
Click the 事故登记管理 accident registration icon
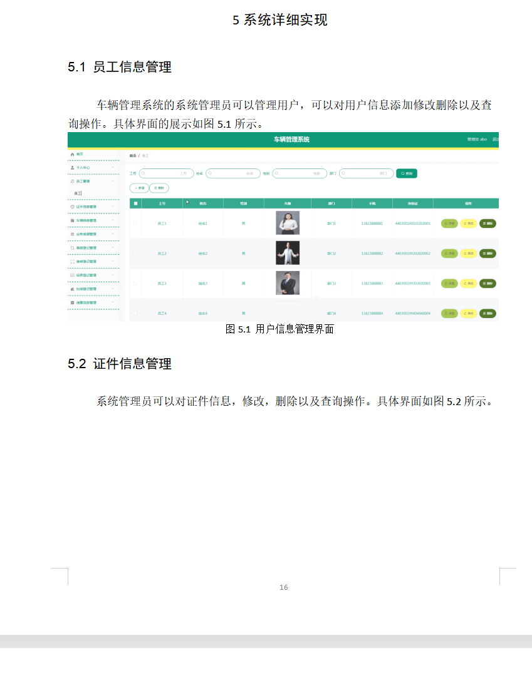[x=73, y=247]
